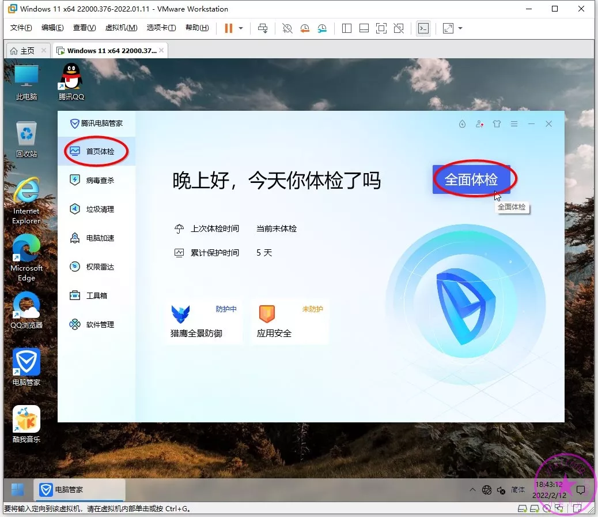Switch to the 主页 tab

pyautogui.click(x=22, y=51)
